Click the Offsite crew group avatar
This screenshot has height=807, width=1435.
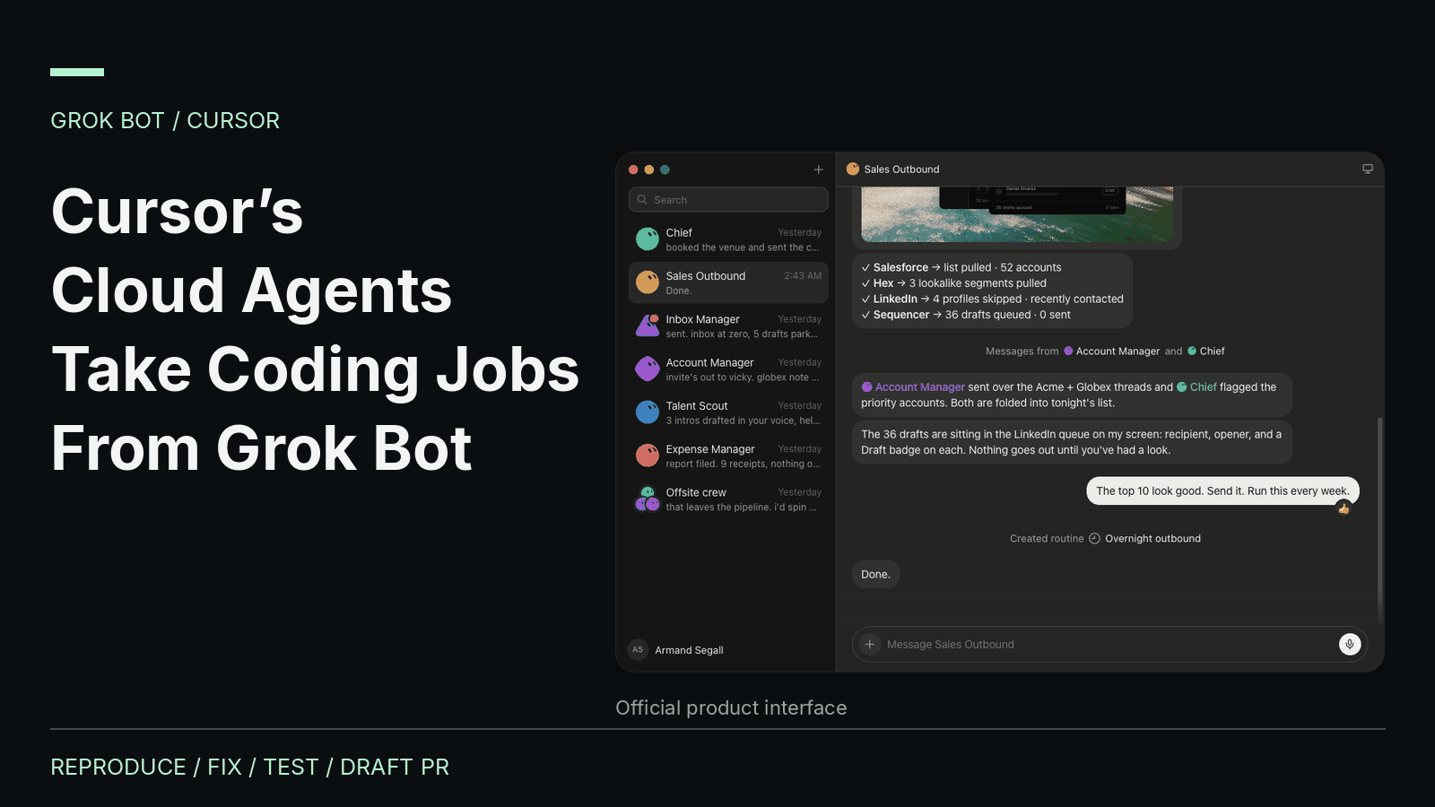pos(648,499)
